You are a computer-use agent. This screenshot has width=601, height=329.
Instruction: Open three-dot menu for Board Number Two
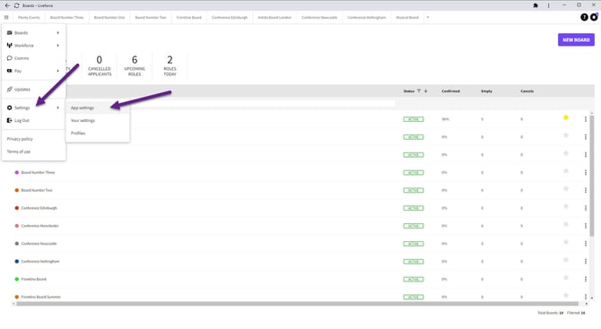click(x=585, y=190)
